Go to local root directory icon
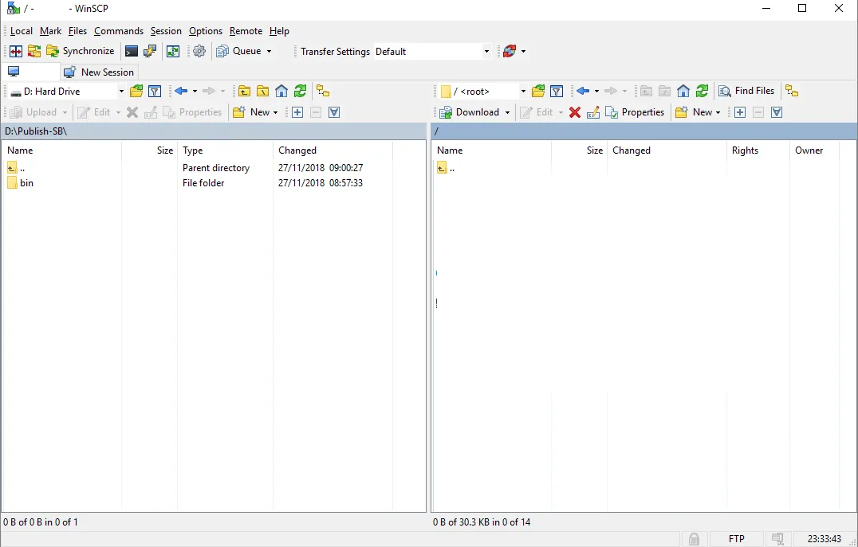858x547 pixels. tap(262, 92)
